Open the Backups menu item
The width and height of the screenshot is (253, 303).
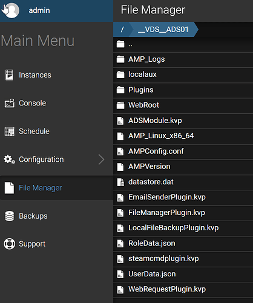[x=56, y=216]
